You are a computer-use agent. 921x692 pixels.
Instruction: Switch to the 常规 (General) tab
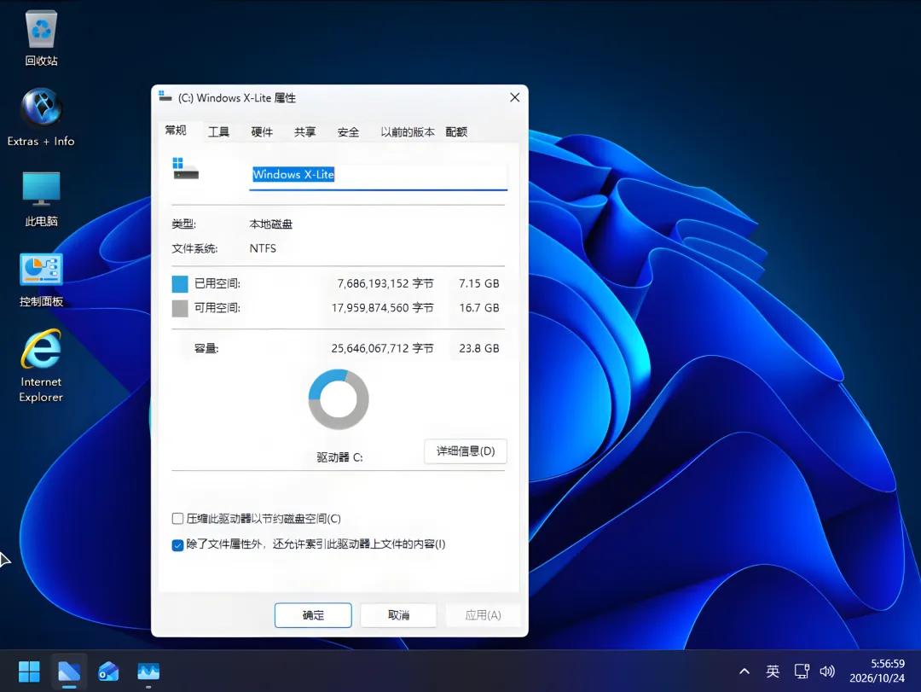click(x=176, y=131)
